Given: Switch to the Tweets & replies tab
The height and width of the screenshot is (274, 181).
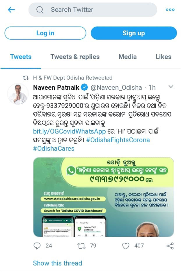Looking at the screenshot, I should (x=75, y=57).
